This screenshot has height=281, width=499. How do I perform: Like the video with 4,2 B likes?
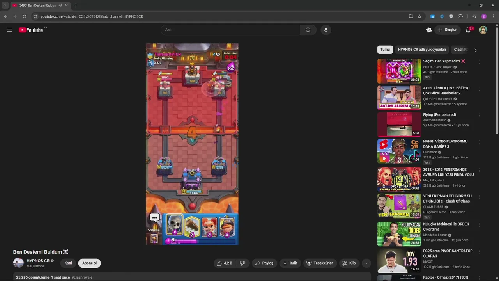click(x=224, y=263)
